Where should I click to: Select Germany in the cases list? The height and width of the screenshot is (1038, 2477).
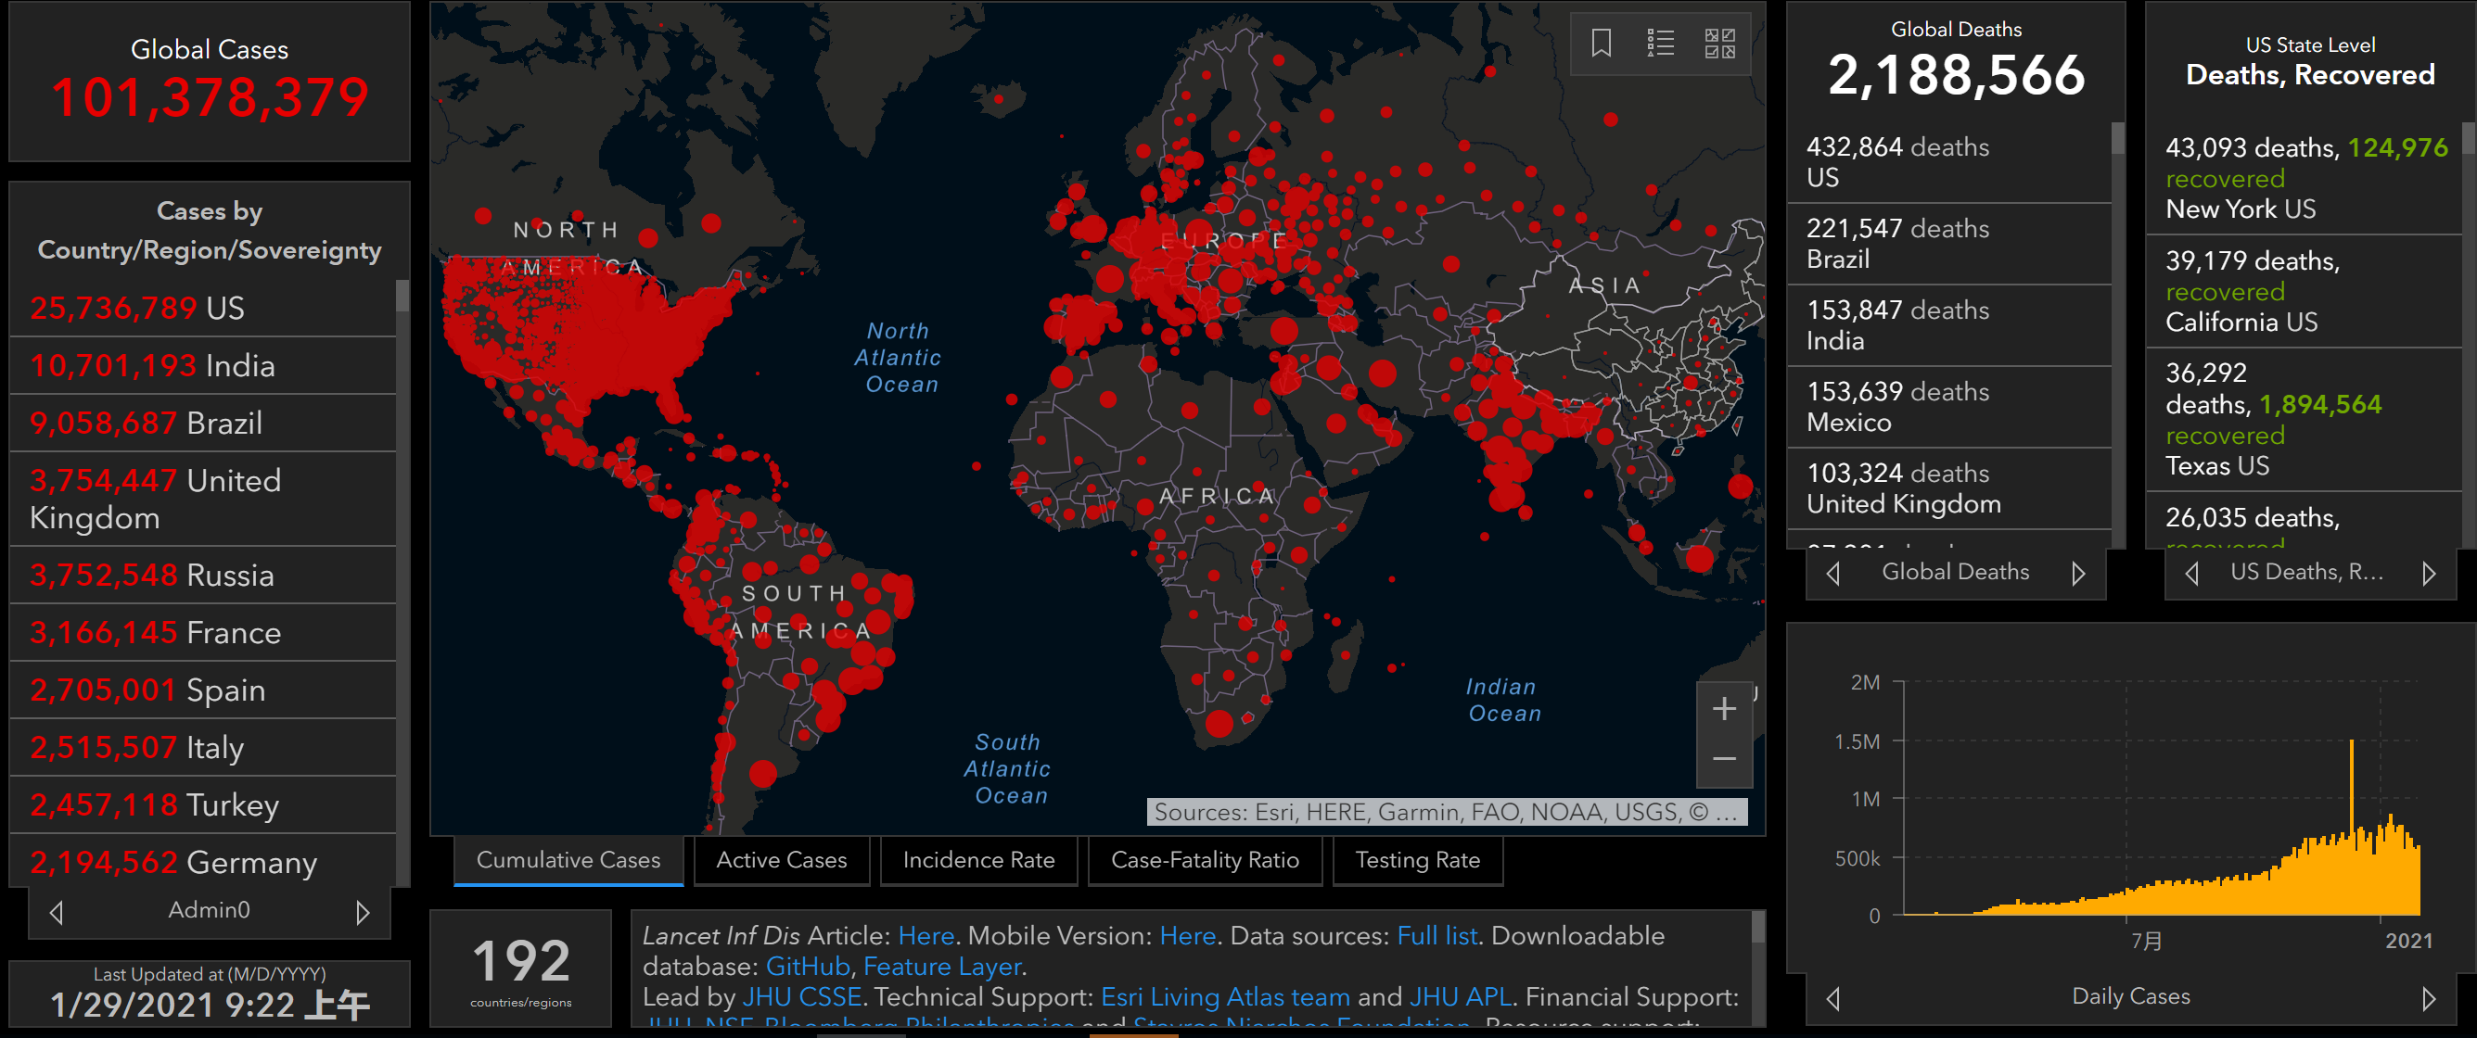(x=203, y=862)
